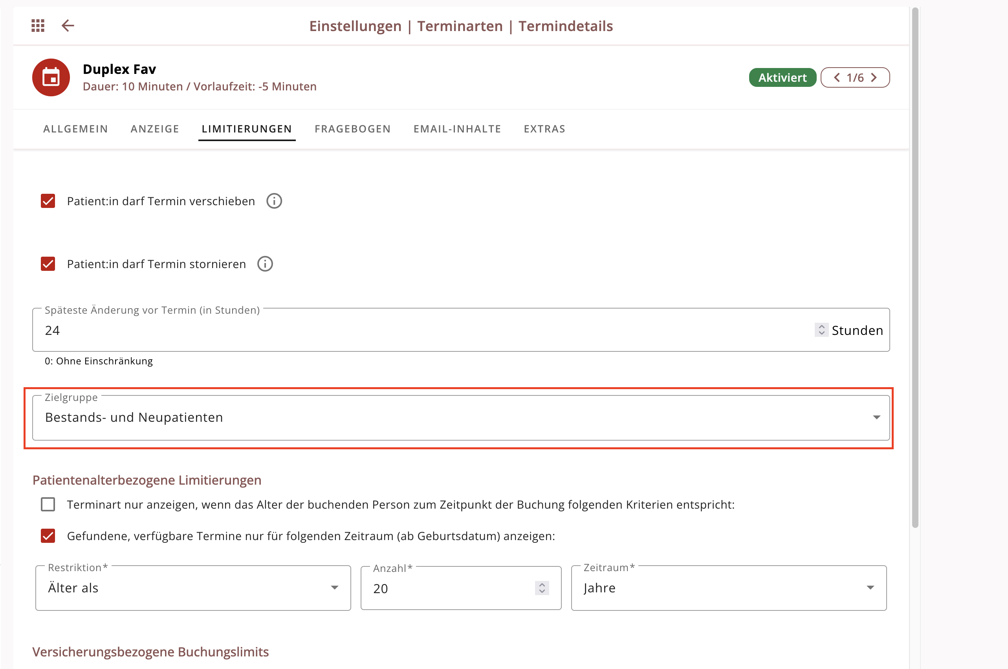
Task: Uncheck Patient:in darf Termin verschieben
Action: coord(48,201)
